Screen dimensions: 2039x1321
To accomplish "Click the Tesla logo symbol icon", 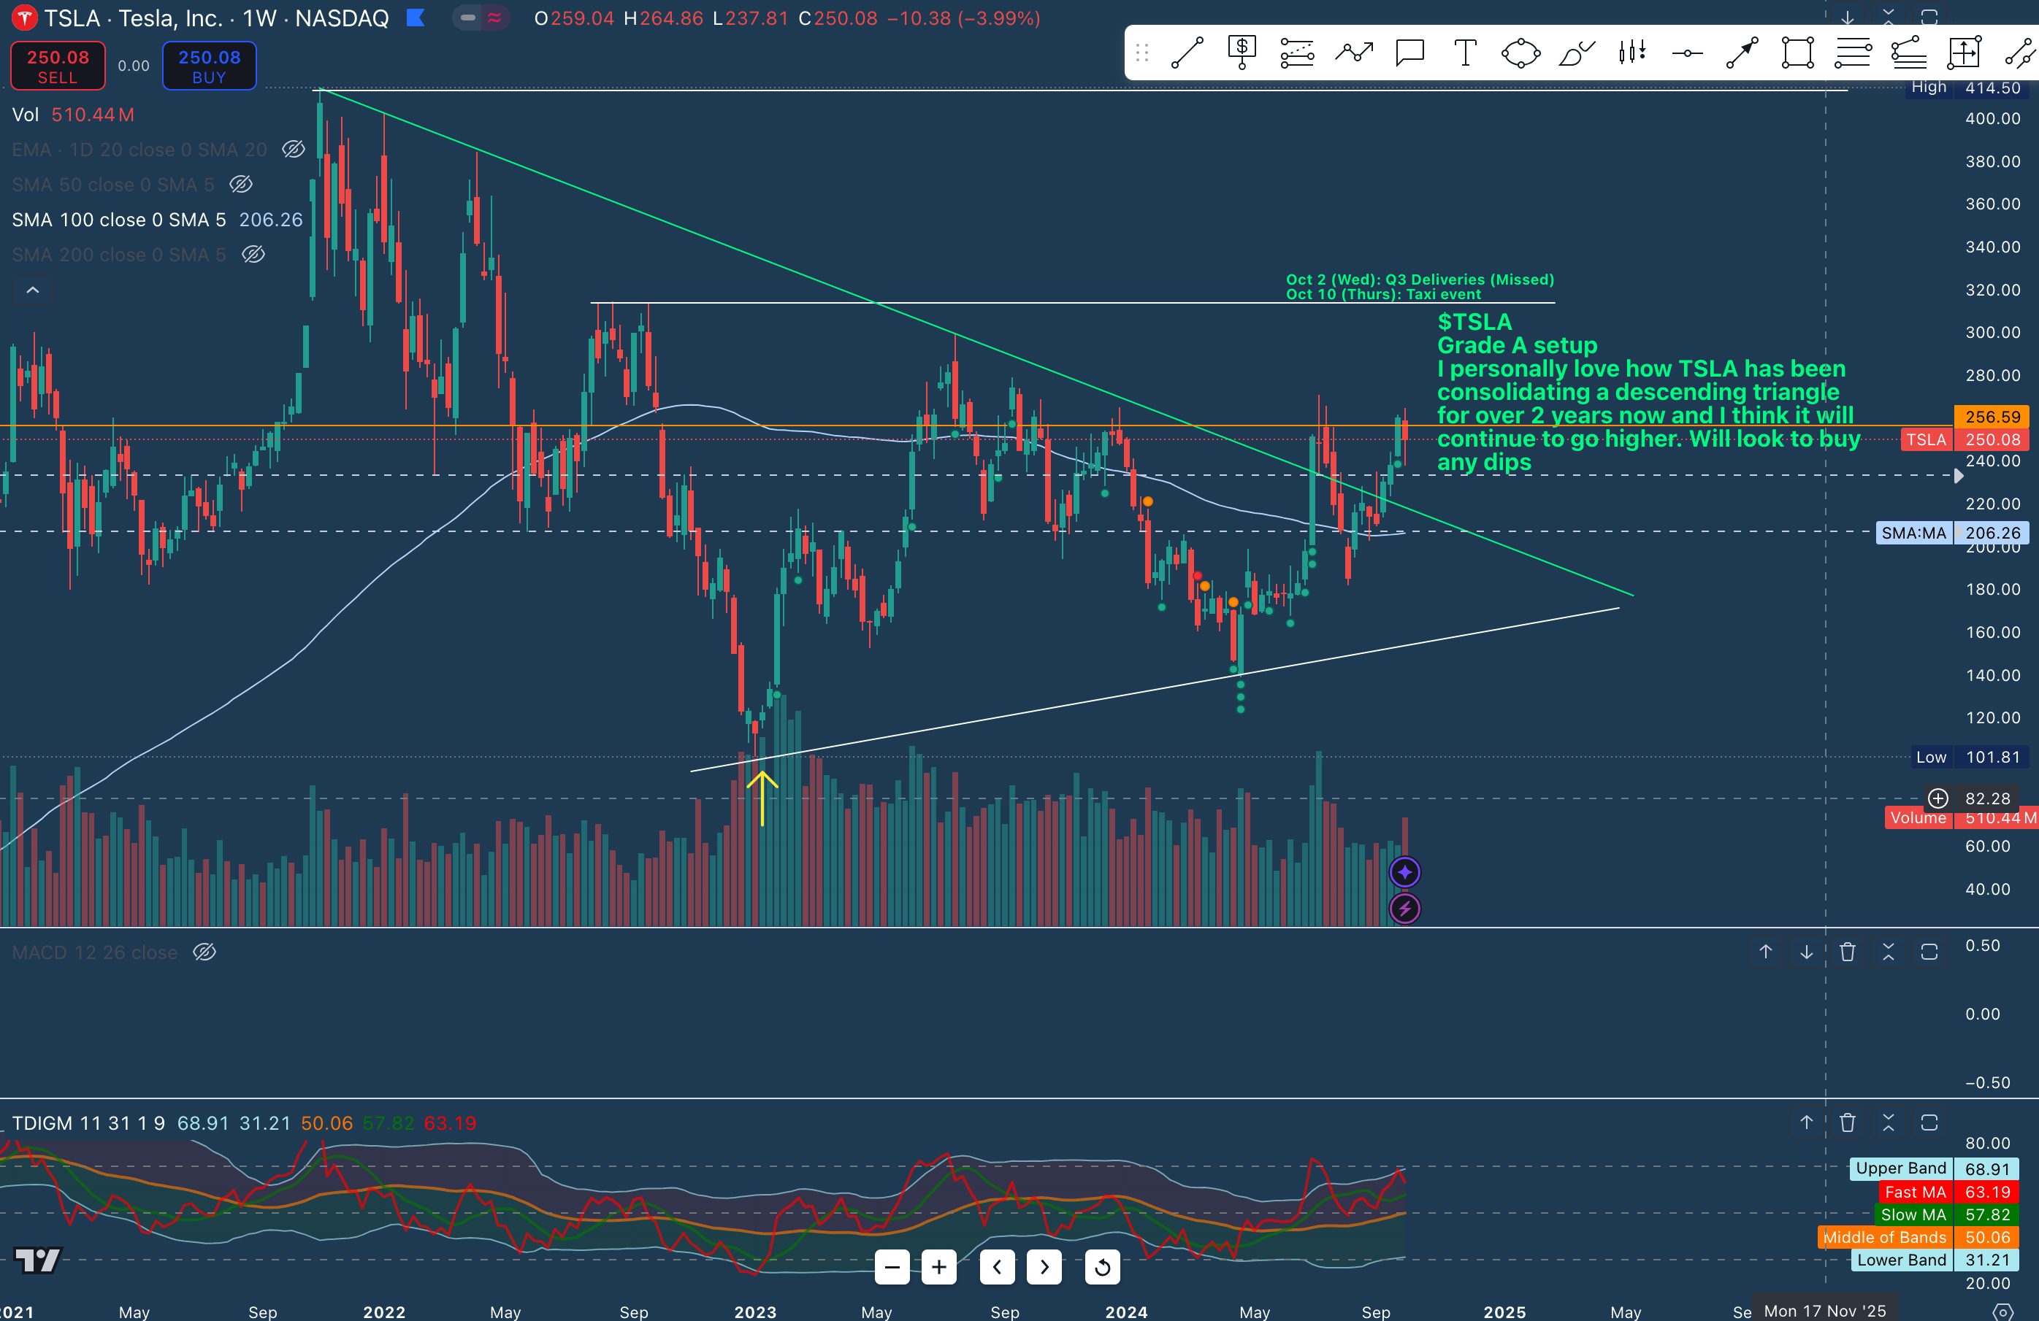I will [x=23, y=18].
